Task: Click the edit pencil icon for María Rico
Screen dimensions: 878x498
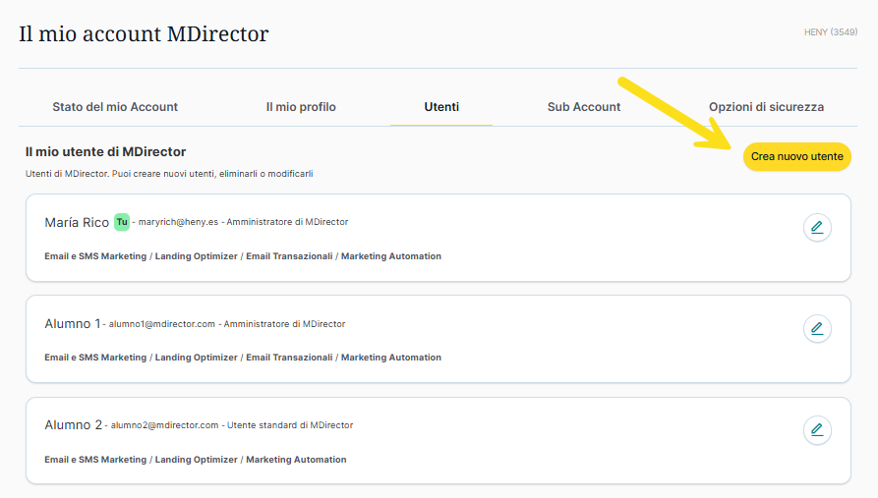Action: [816, 228]
